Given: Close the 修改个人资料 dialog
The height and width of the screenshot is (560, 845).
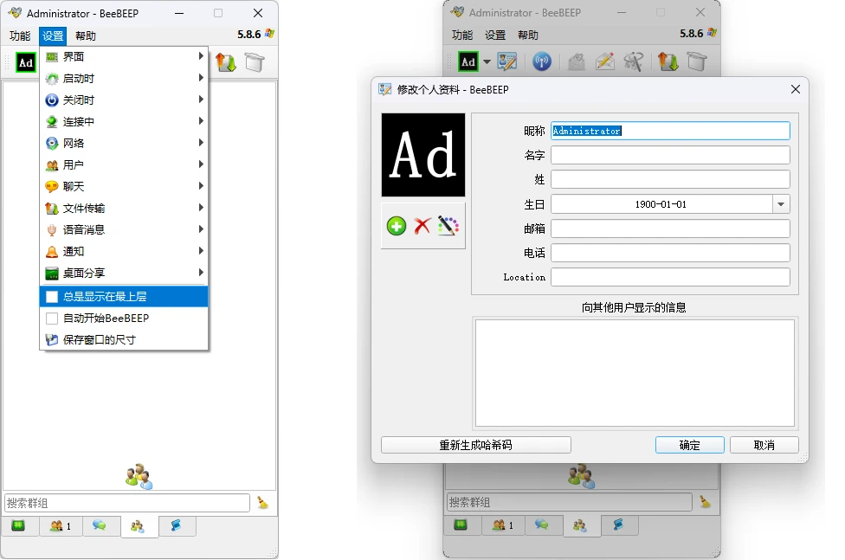Looking at the screenshot, I should point(796,89).
